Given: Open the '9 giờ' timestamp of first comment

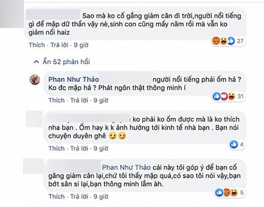Looking at the screenshot, I should (x=80, y=45).
